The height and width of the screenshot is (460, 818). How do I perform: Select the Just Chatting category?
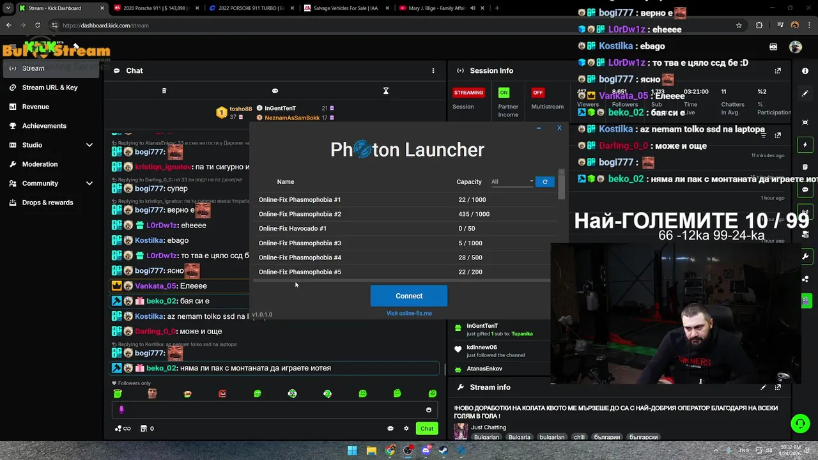(x=489, y=427)
